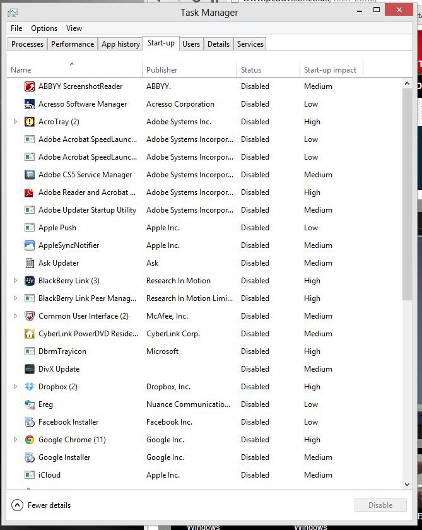The image size is (422, 530).
Task: Expand the Dropbox (2) group
Action: 15,387
